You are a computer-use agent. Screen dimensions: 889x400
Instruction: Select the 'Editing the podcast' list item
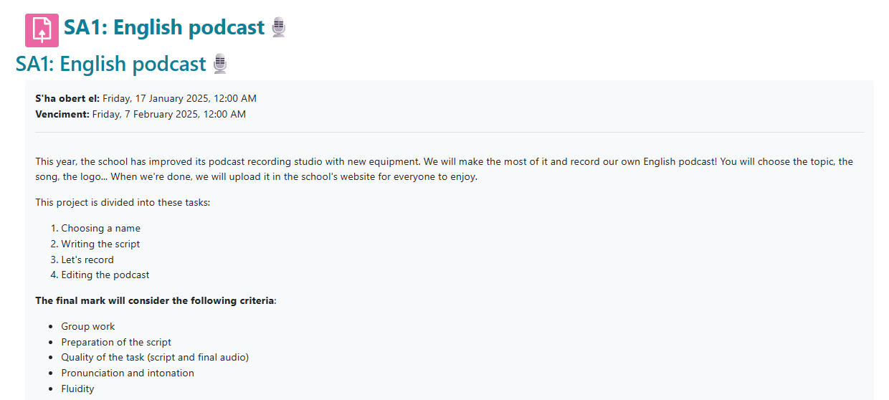click(105, 275)
